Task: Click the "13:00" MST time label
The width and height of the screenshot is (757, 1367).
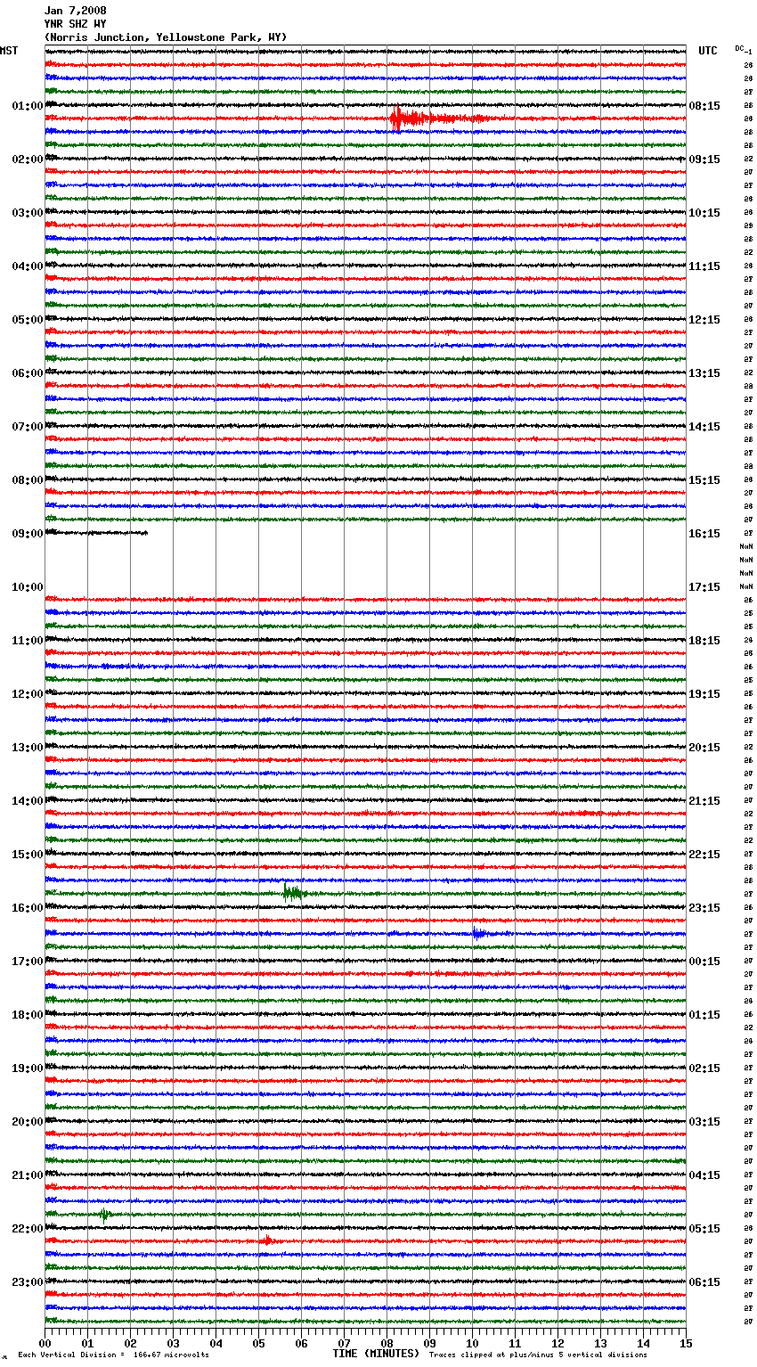Action: [28, 748]
